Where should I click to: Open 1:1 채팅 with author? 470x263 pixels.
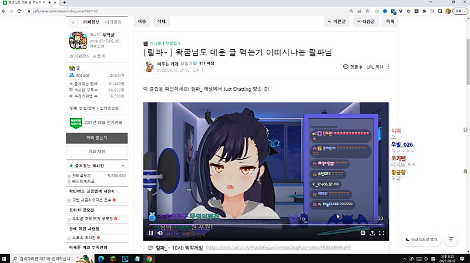click(207, 63)
